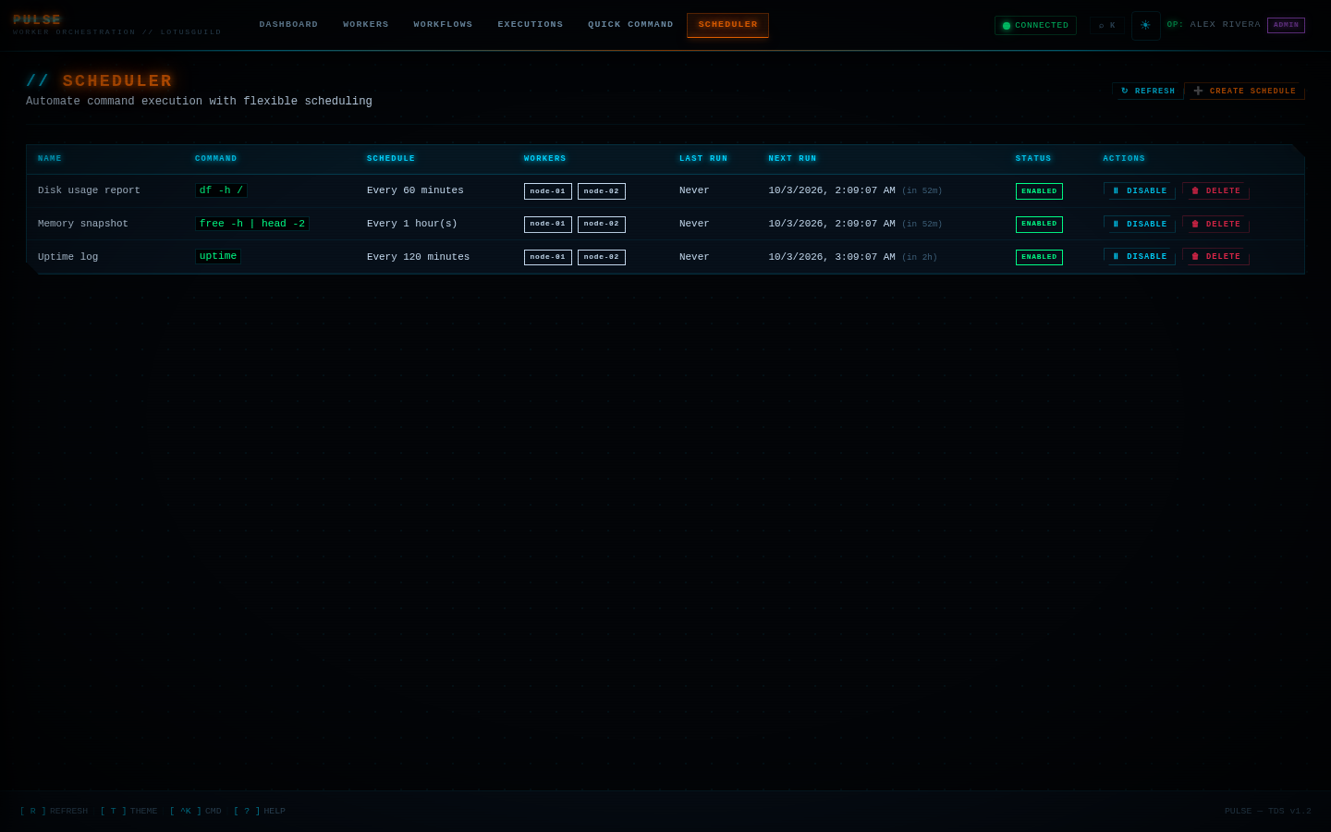
Task: Click the 'df -h /' command
Action: [221, 190]
